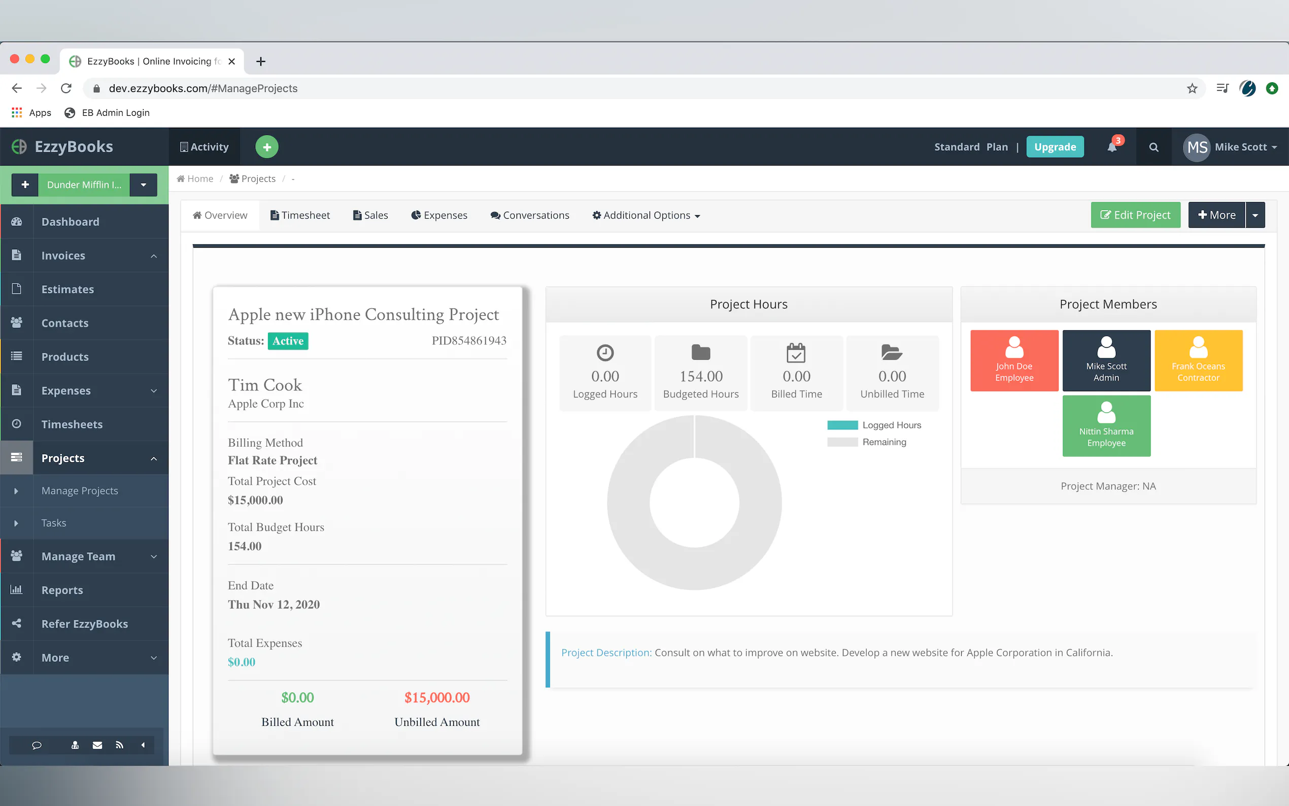Click the Budgeted Hours folder icon
Screen dimensions: 1289x806
point(701,352)
